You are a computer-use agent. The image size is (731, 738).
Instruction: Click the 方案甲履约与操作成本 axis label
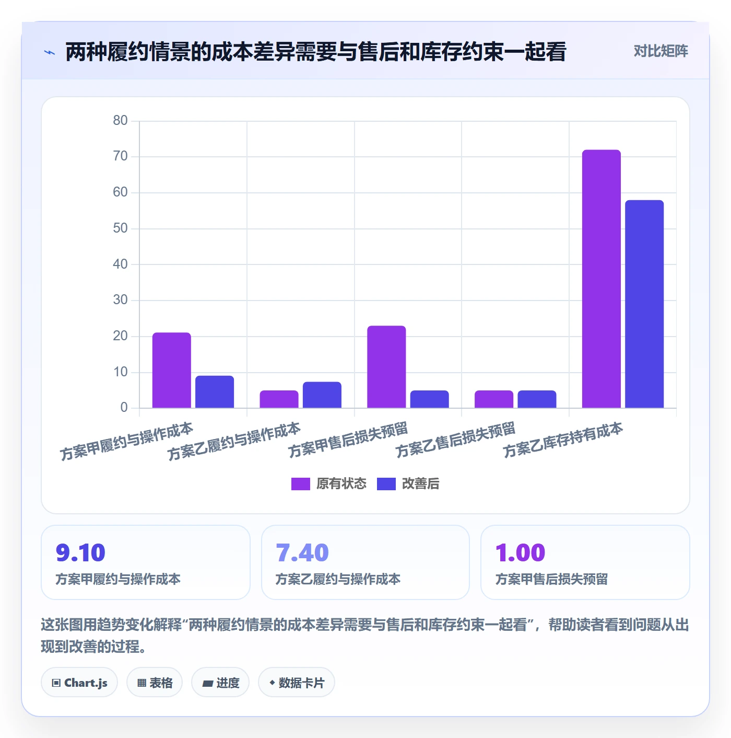[126, 441]
